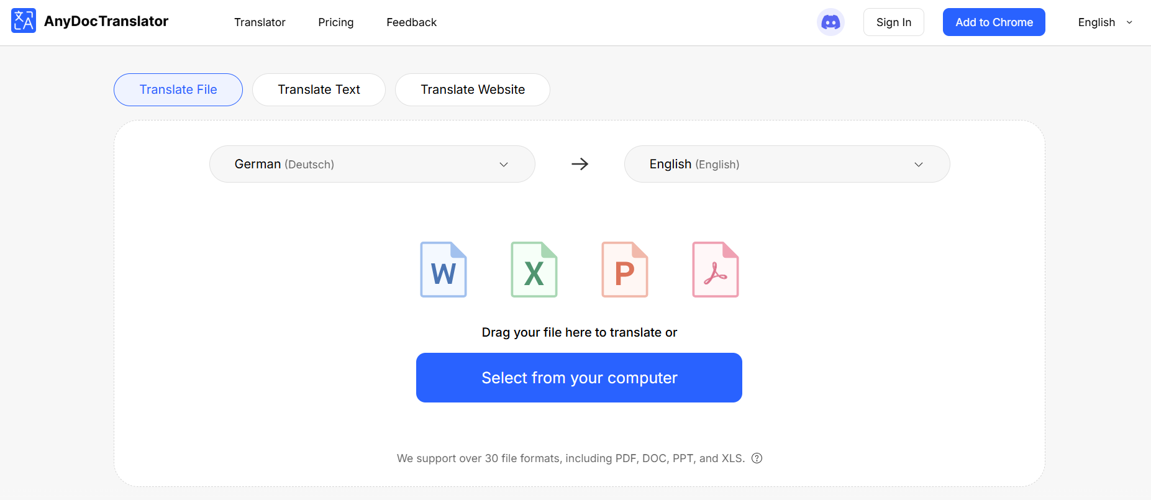Click the swap direction arrow icon
The image size is (1151, 500).
tap(580, 164)
